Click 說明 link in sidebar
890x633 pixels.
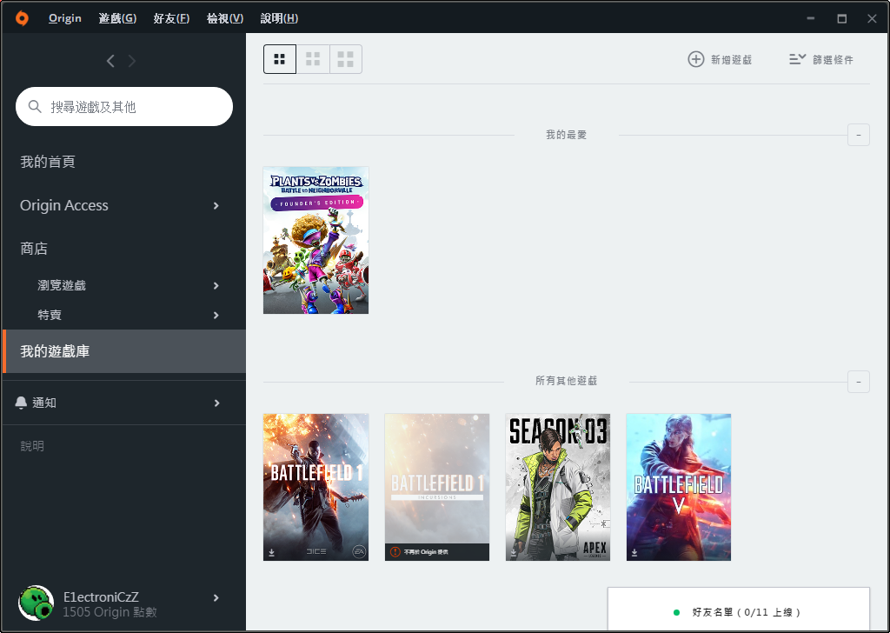click(x=32, y=446)
